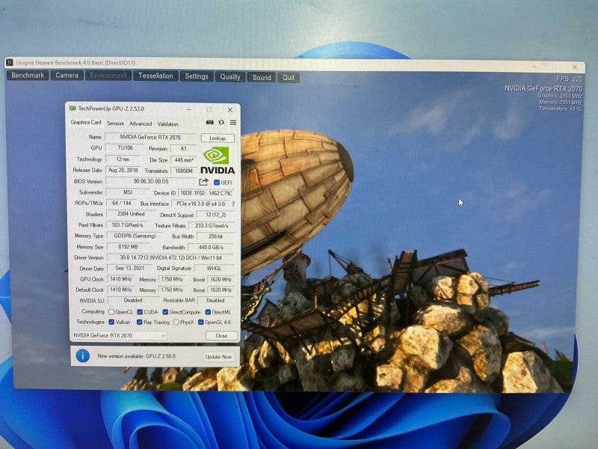598x449 pixels.
Task: Click the Texture Fillrate value 233.3 GTexel/s
Action: (x=212, y=226)
